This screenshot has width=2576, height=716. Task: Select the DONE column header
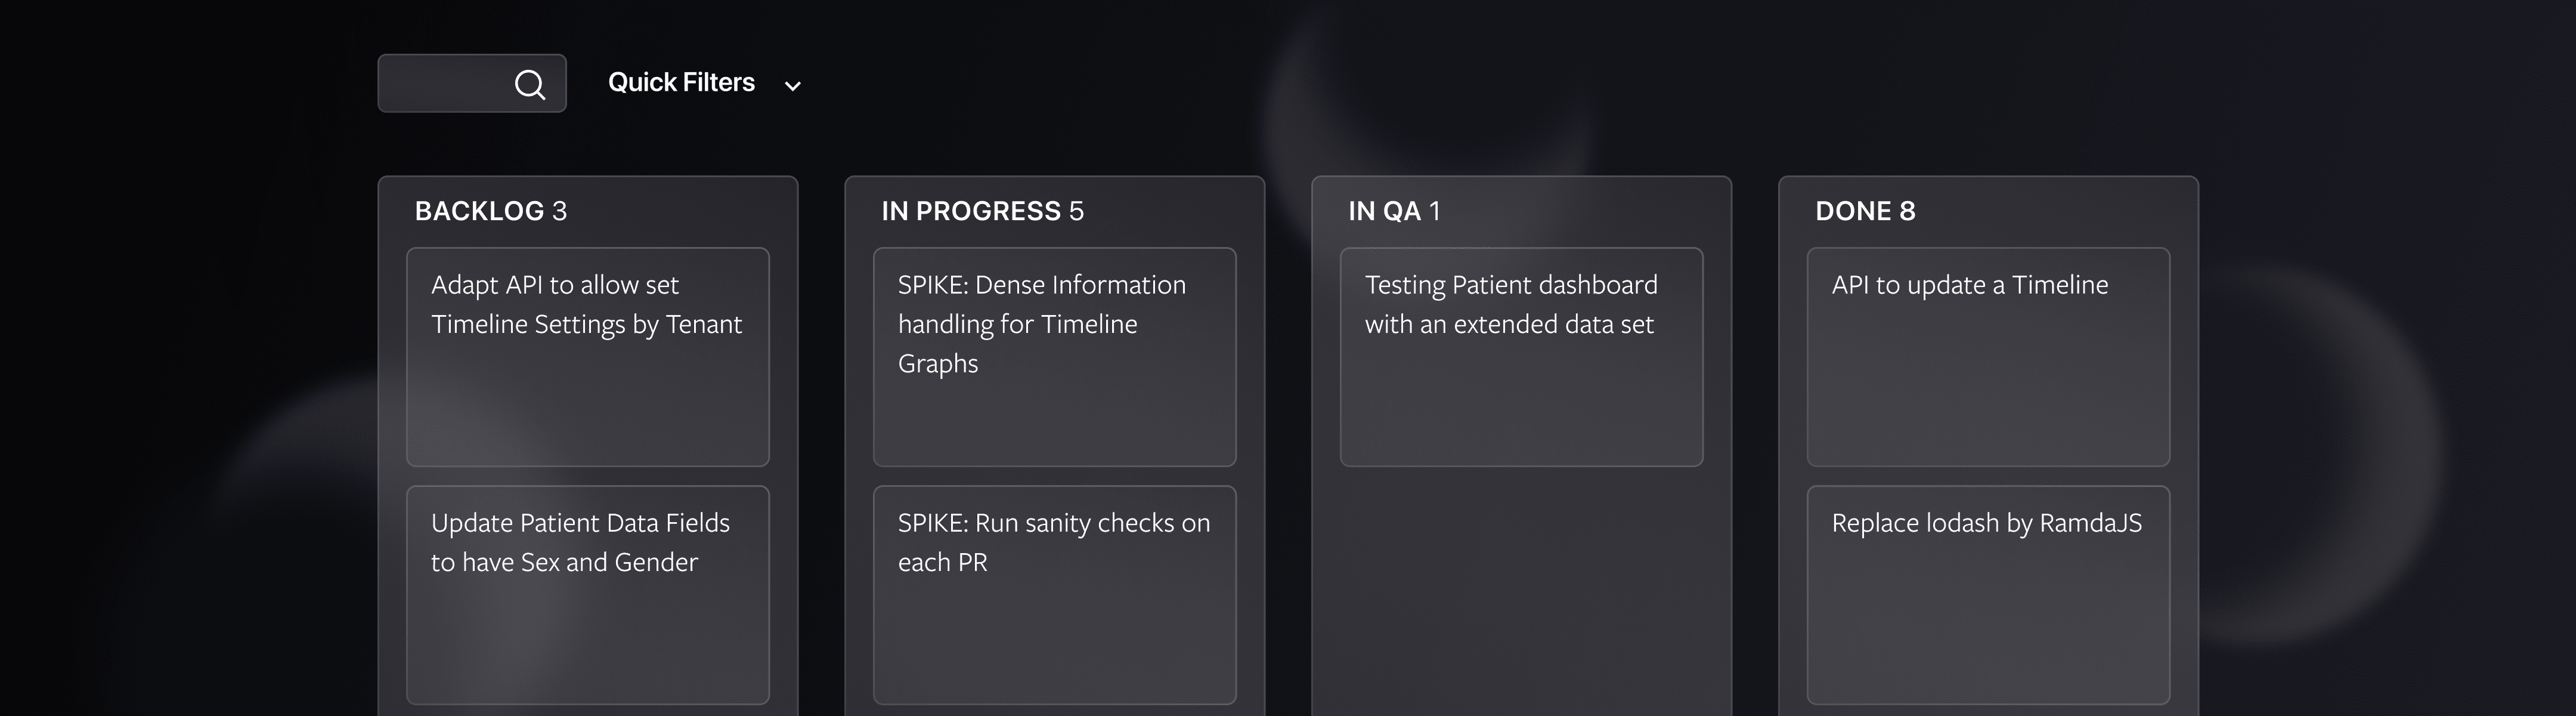click(1853, 211)
